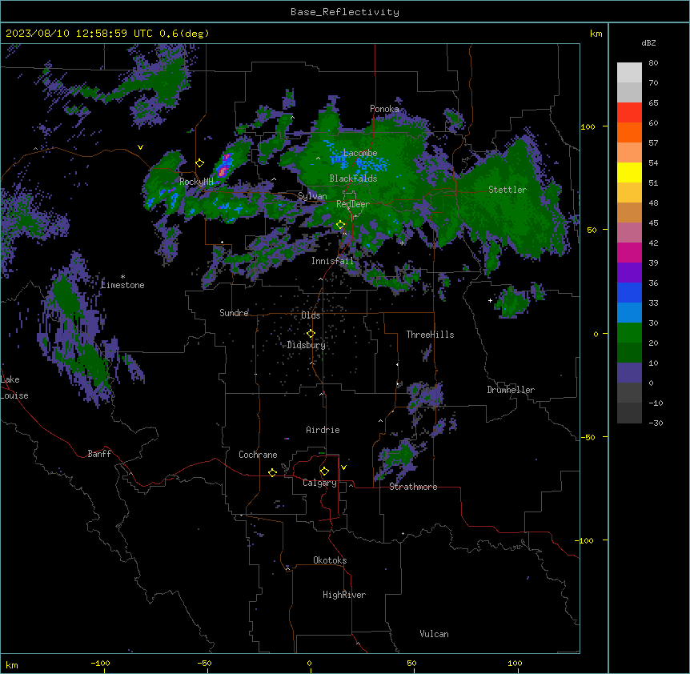Click the Lake Louise label at left edge
690x674 pixels.
(x=14, y=387)
